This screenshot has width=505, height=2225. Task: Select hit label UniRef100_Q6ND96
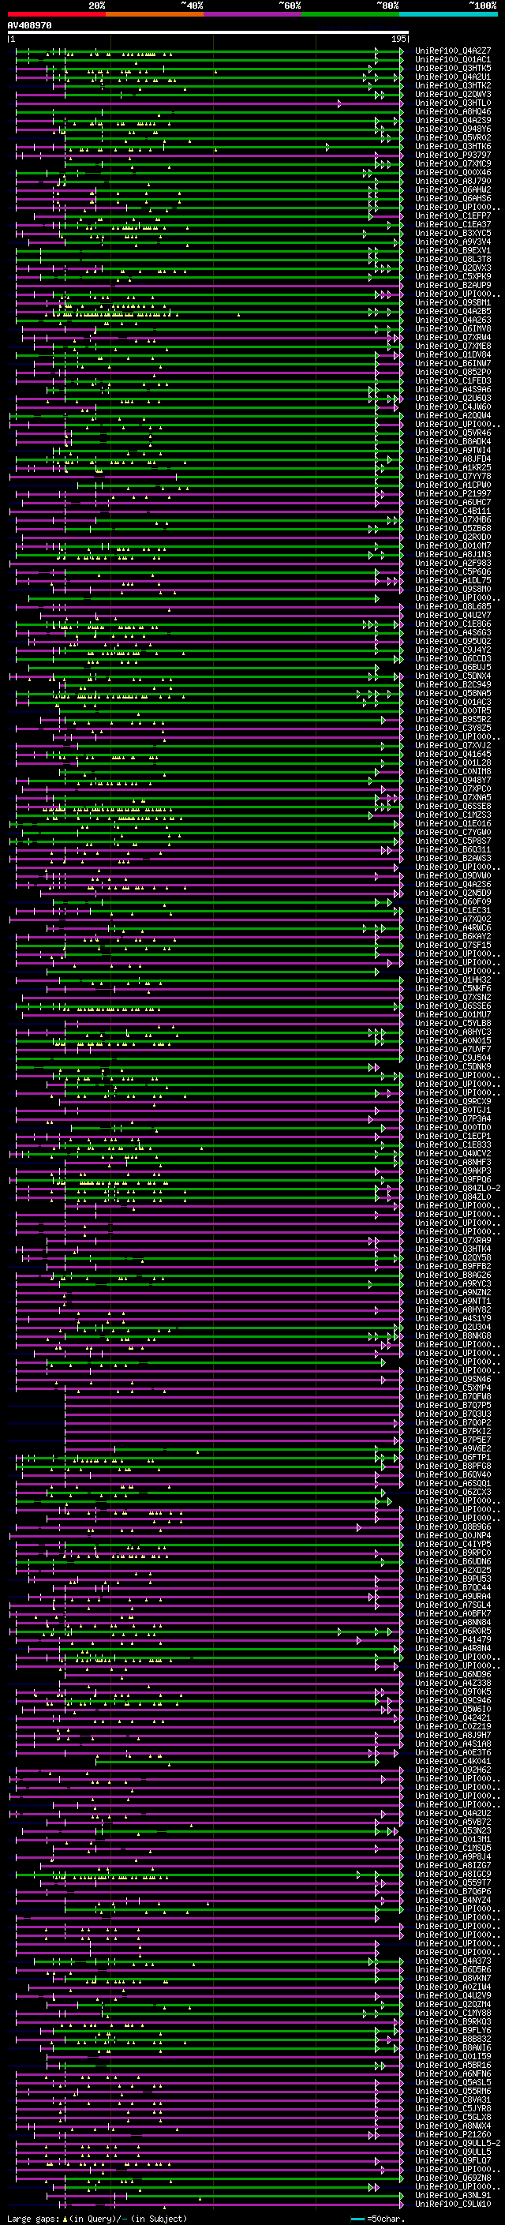coord(453,1675)
